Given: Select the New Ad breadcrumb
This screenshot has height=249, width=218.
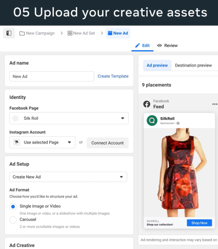Looking at the screenshot, I should coord(118,33).
